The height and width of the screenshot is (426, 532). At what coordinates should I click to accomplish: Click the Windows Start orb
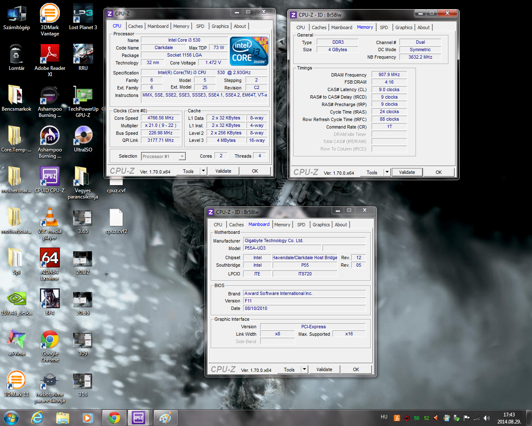pyautogui.click(x=11, y=418)
